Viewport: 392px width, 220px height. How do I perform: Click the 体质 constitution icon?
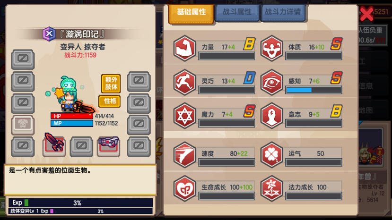pos(272,48)
